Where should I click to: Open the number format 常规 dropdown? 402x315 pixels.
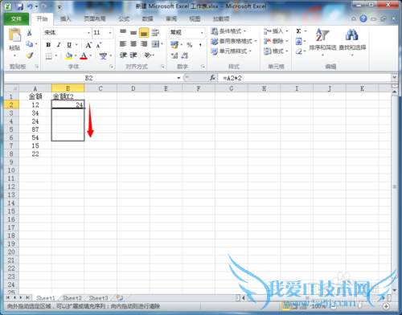click(202, 33)
